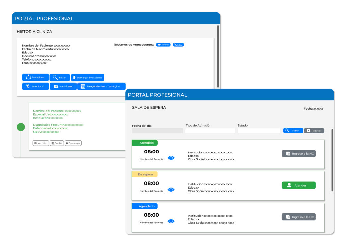Screen dimensions: 340x243
Task: Click the eye icon in the Agendado card
Action: (x=171, y=221)
